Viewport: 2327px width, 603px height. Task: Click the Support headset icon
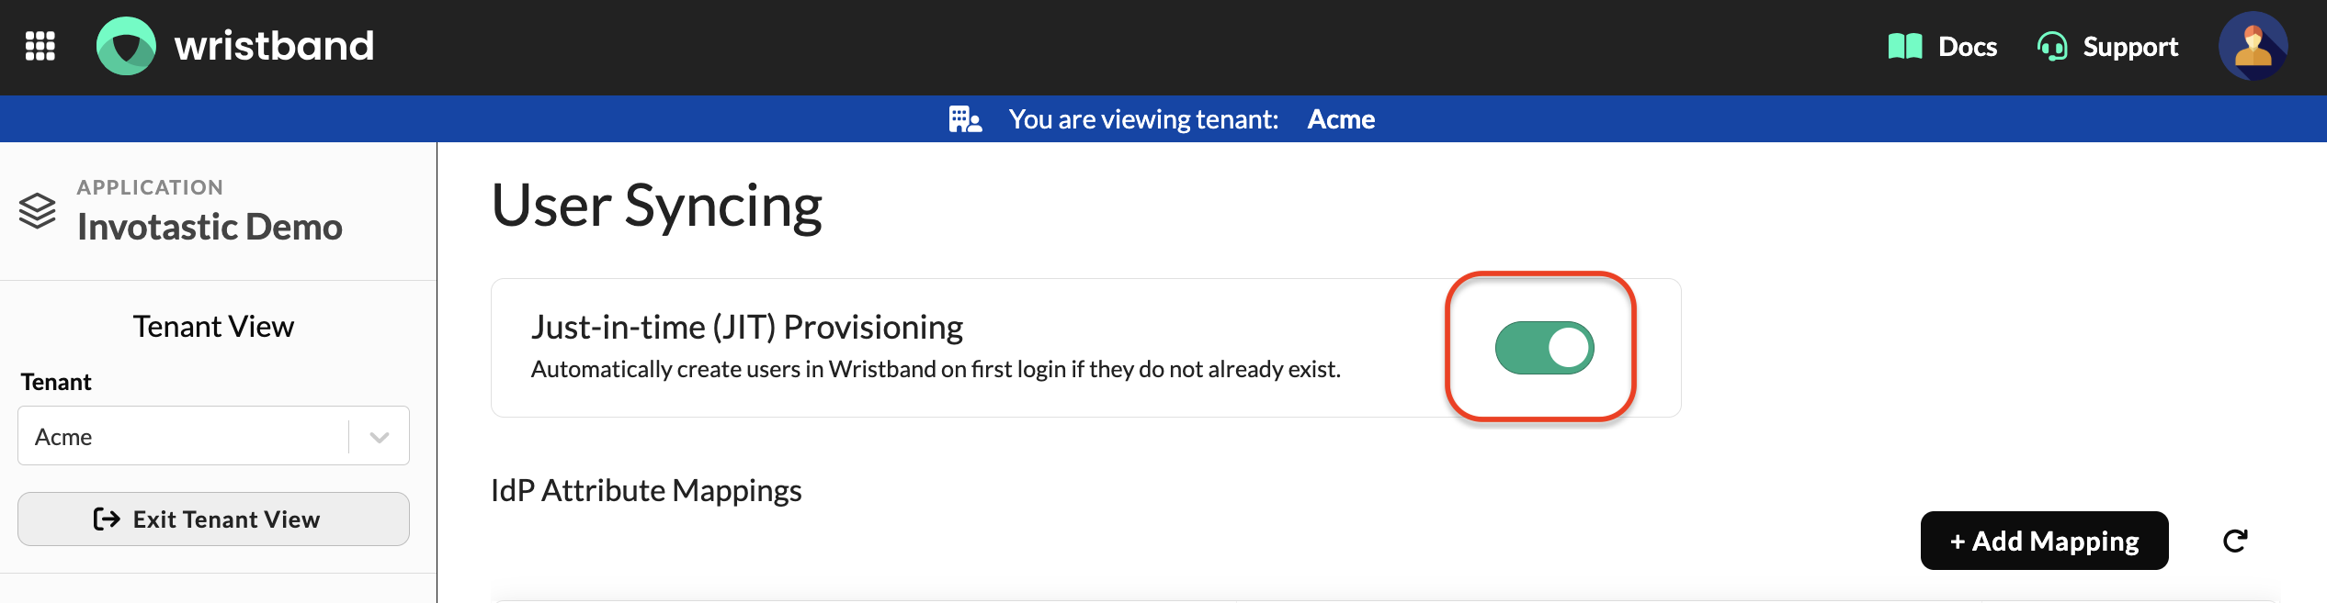point(2052,46)
